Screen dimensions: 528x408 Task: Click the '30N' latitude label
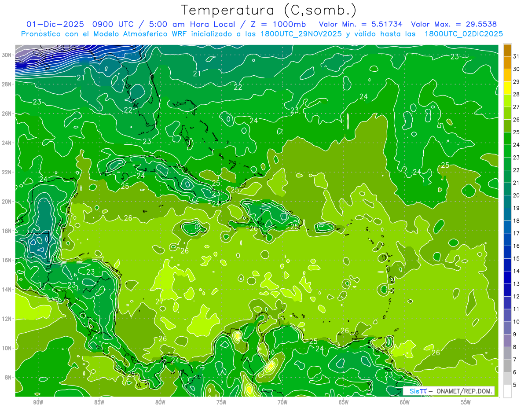(7, 55)
